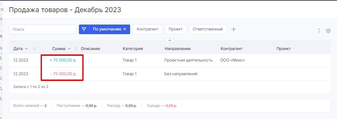Sort by the Дата column sort arrows
337x119 pixels.
(34, 49)
